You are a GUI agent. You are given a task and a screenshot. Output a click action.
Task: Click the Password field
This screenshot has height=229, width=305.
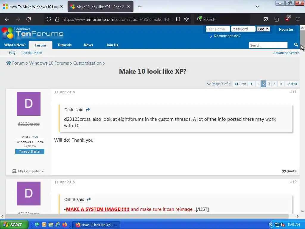(243, 29)
